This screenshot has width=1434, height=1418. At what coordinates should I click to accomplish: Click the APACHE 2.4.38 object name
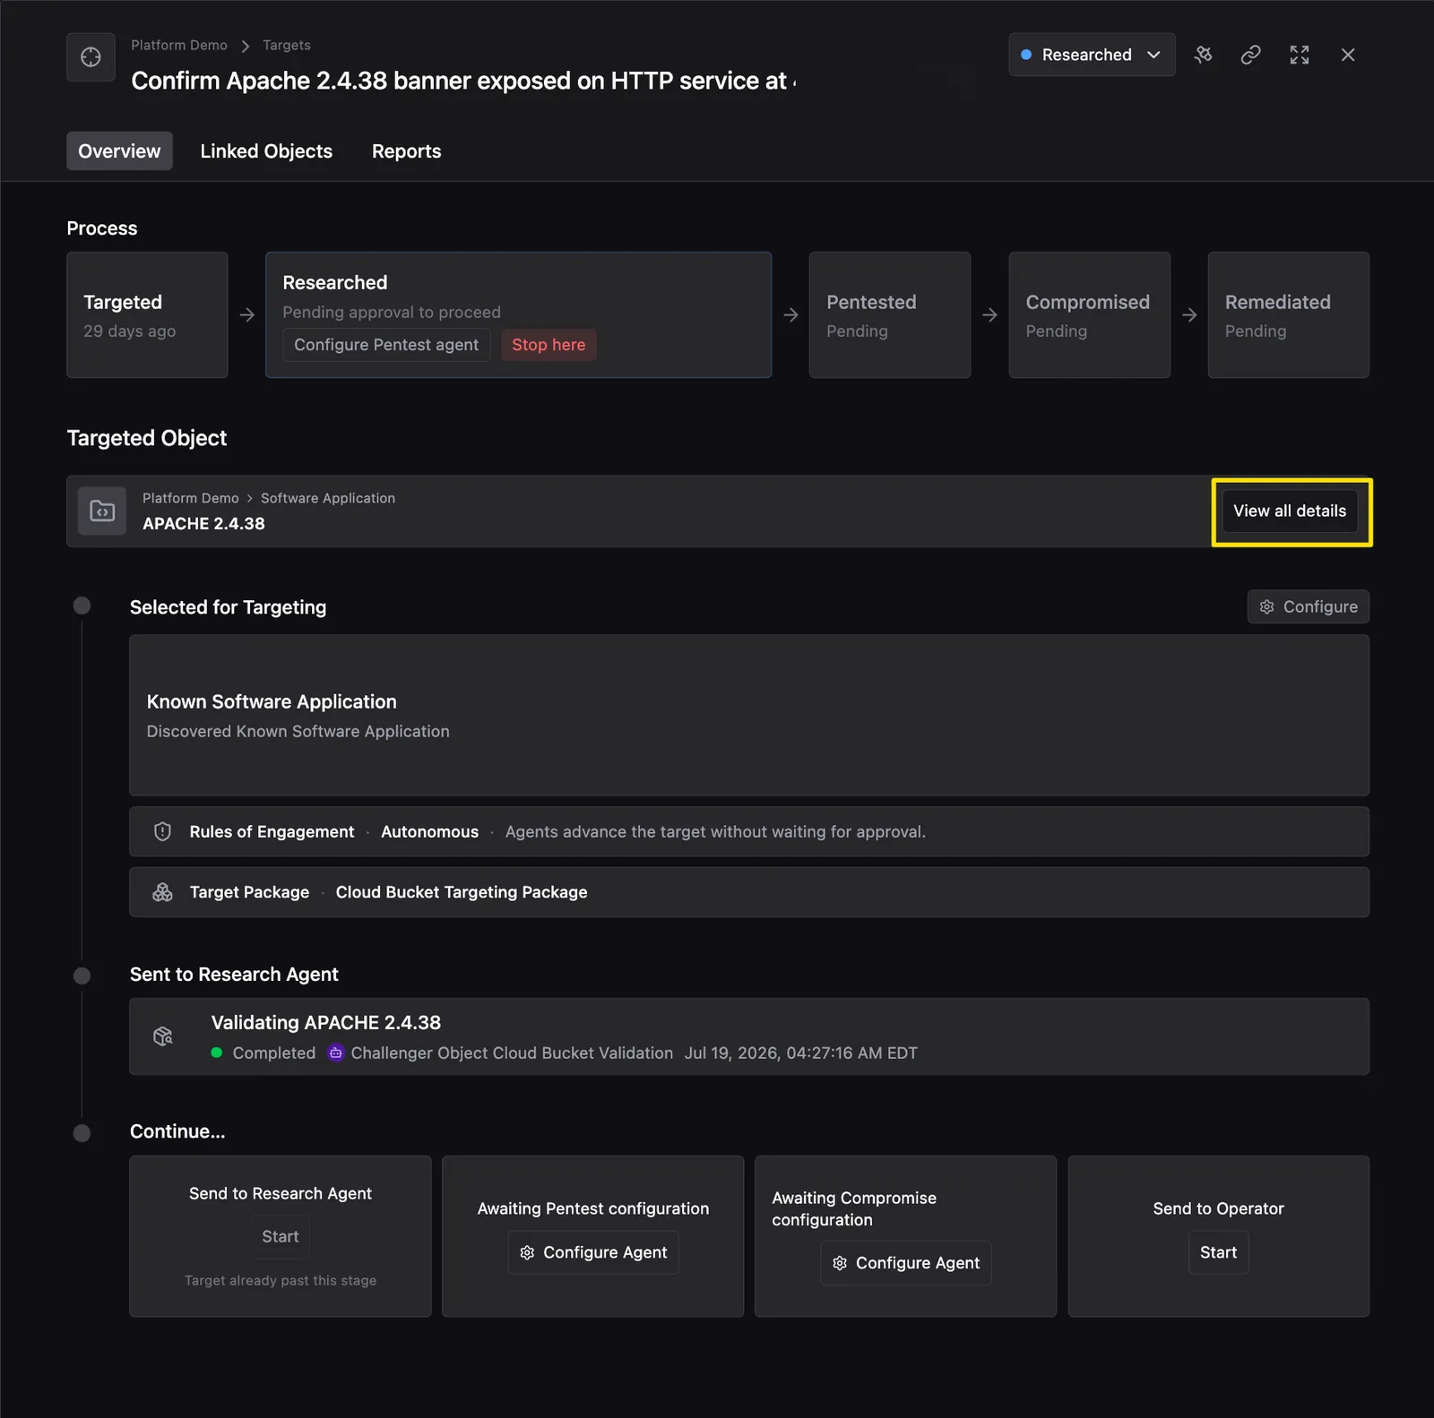(x=203, y=523)
